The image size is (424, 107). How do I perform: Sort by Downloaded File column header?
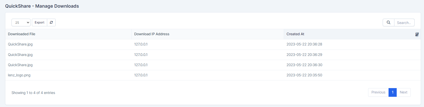pyautogui.click(x=22, y=34)
